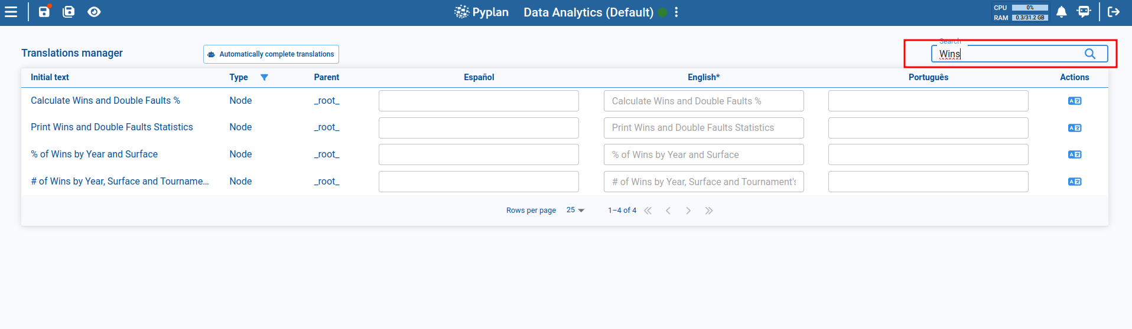Open the assistant bot icon

click(1084, 12)
